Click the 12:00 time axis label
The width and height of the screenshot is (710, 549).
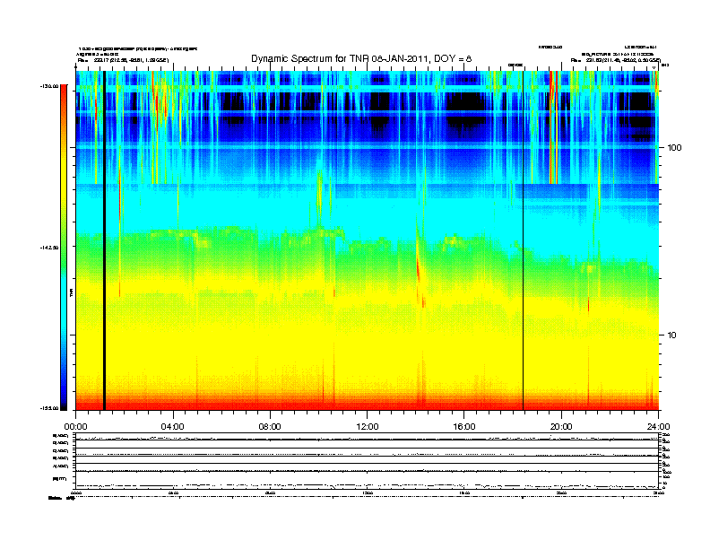click(x=368, y=427)
